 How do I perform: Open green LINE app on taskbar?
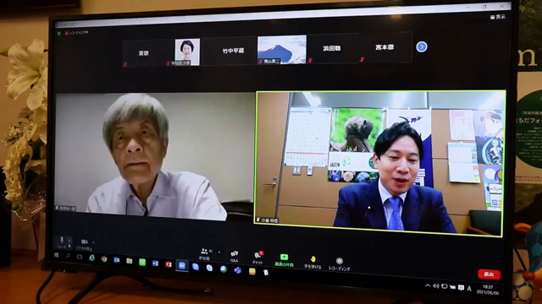(x=142, y=262)
